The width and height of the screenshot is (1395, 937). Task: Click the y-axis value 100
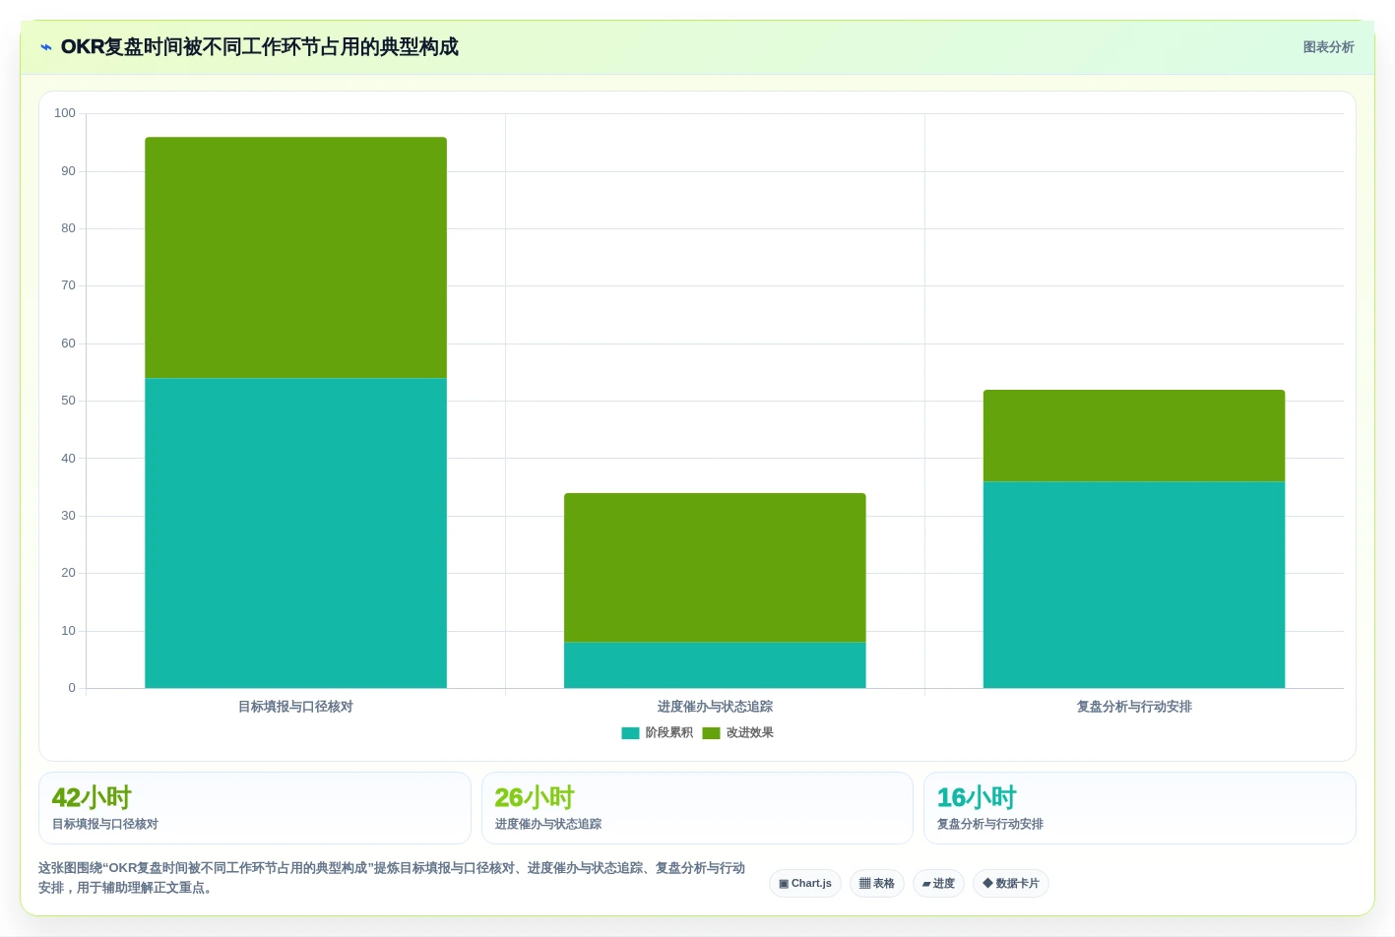coord(65,113)
